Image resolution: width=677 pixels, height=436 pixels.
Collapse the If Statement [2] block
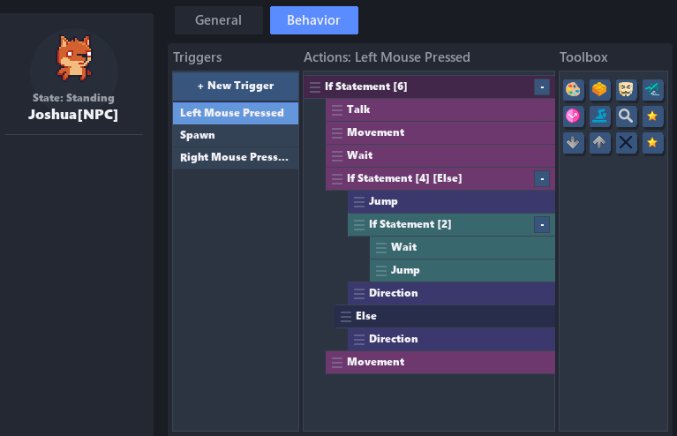tap(541, 224)
